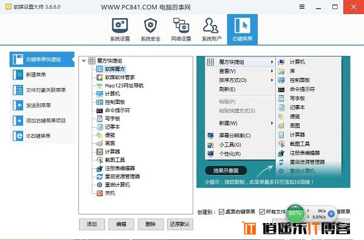Click the 计算机 icon in tree
The image size is (364, 240).
tap(100, 94)
